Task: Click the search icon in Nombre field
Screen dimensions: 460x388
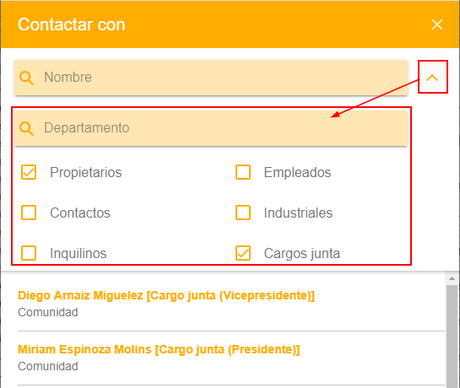Action: coord(26,78)
